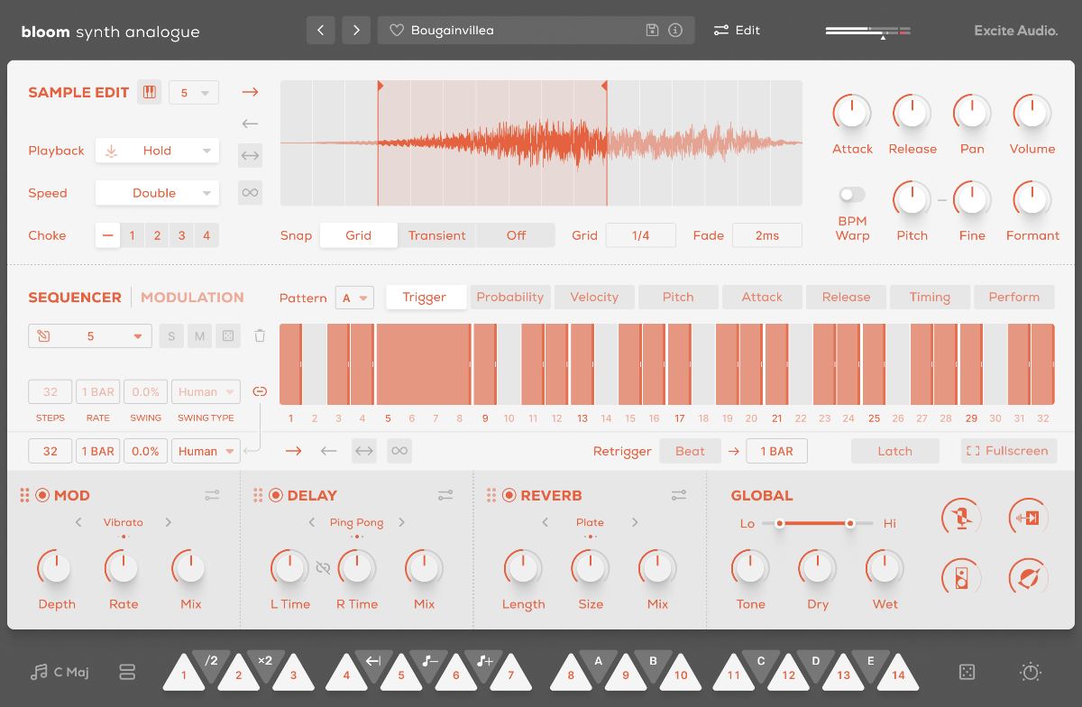
Task: Click the bottom-right tempo dial icon
Action: pos(1031,672)
